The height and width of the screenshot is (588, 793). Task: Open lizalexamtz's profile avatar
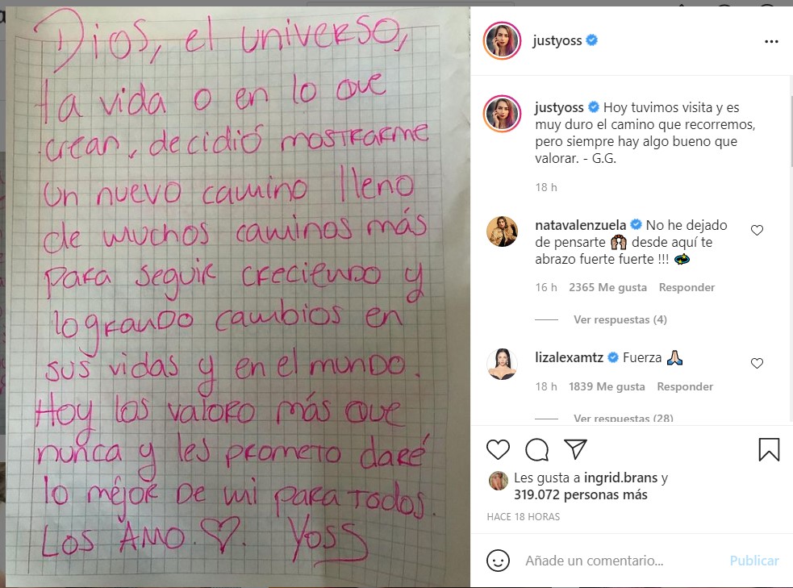click(502, 364)
